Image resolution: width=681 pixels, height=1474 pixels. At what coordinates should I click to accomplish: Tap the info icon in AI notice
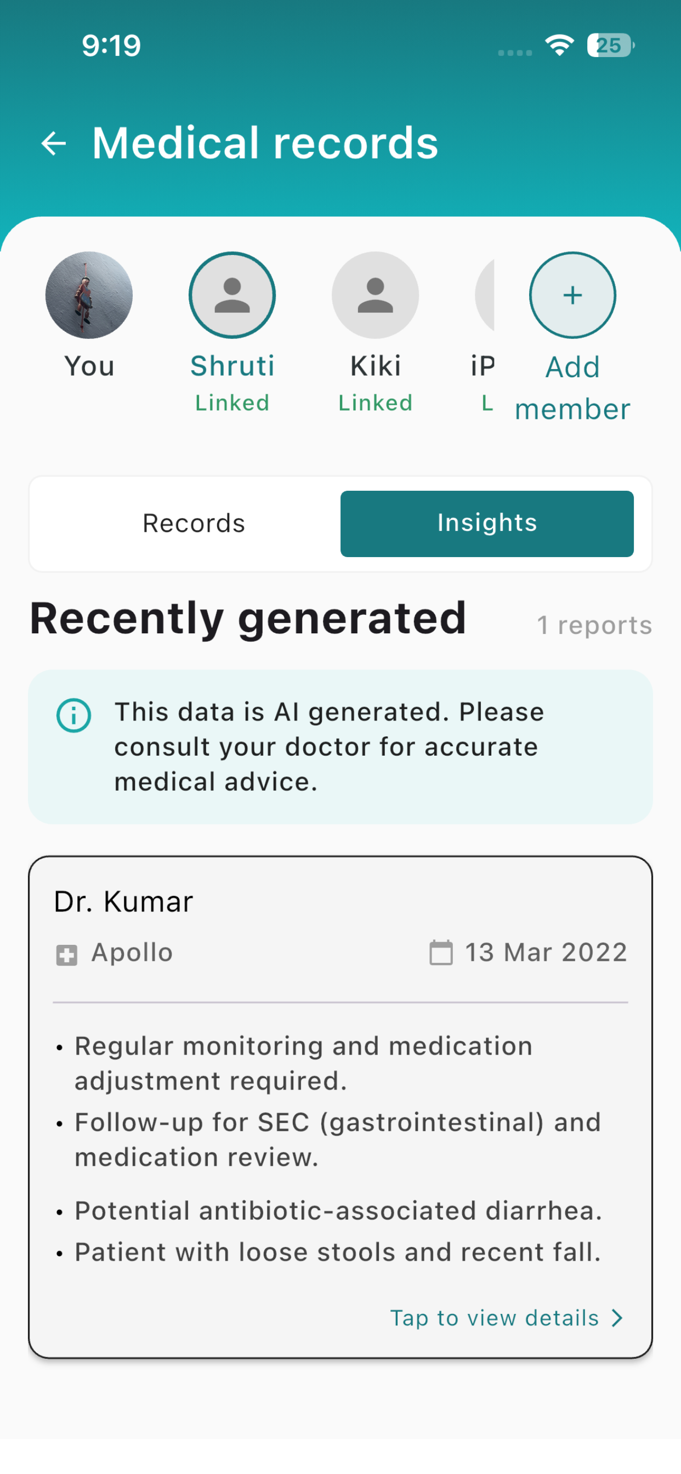point(74,715)
